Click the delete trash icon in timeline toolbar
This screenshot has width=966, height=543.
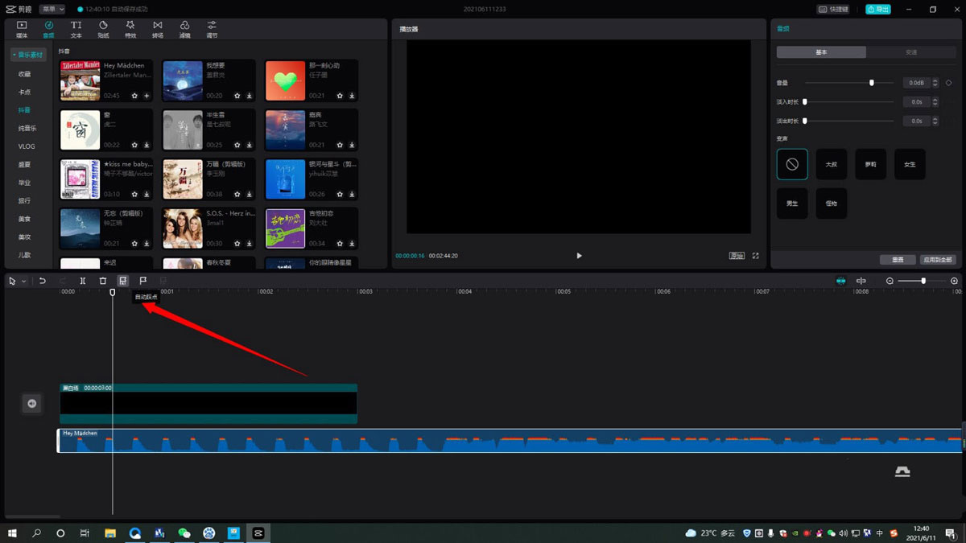point(102,281)
